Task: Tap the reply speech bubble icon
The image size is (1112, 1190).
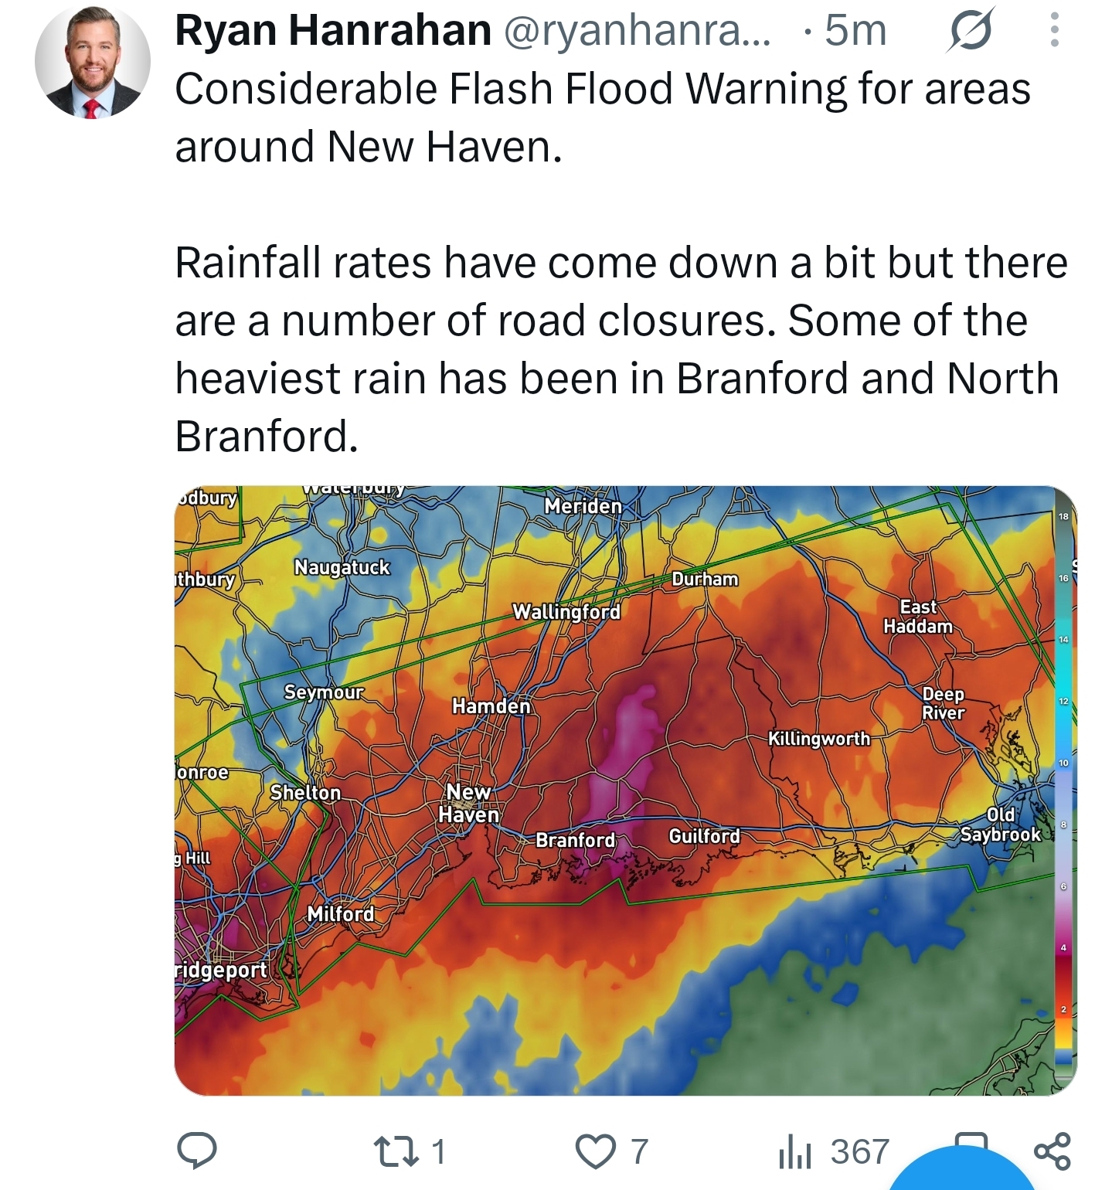Action: tap(197, 1151)
